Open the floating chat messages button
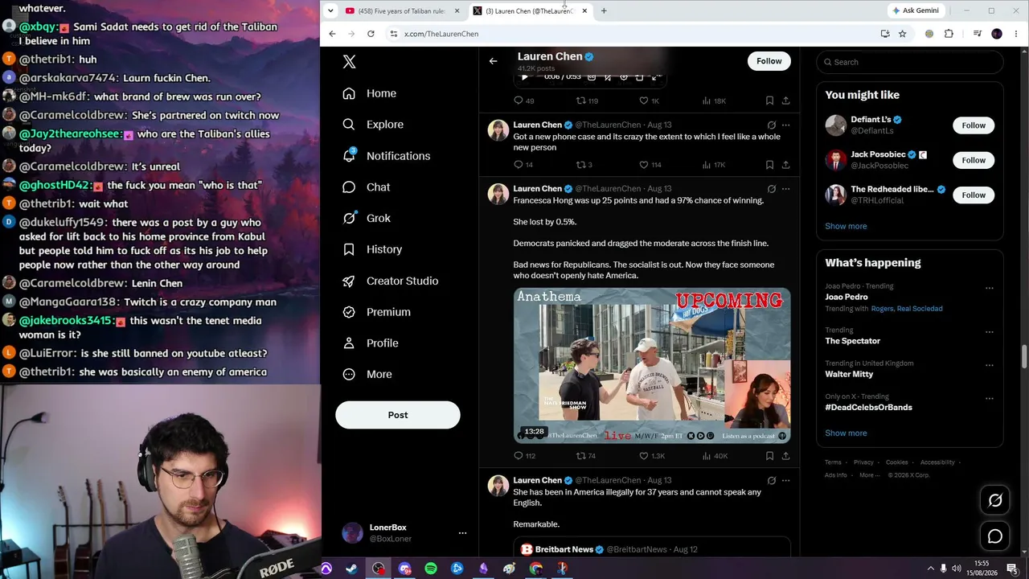The width and height of the screenshot is (1029, 579). pyautogui.click(x=995, y=536)
